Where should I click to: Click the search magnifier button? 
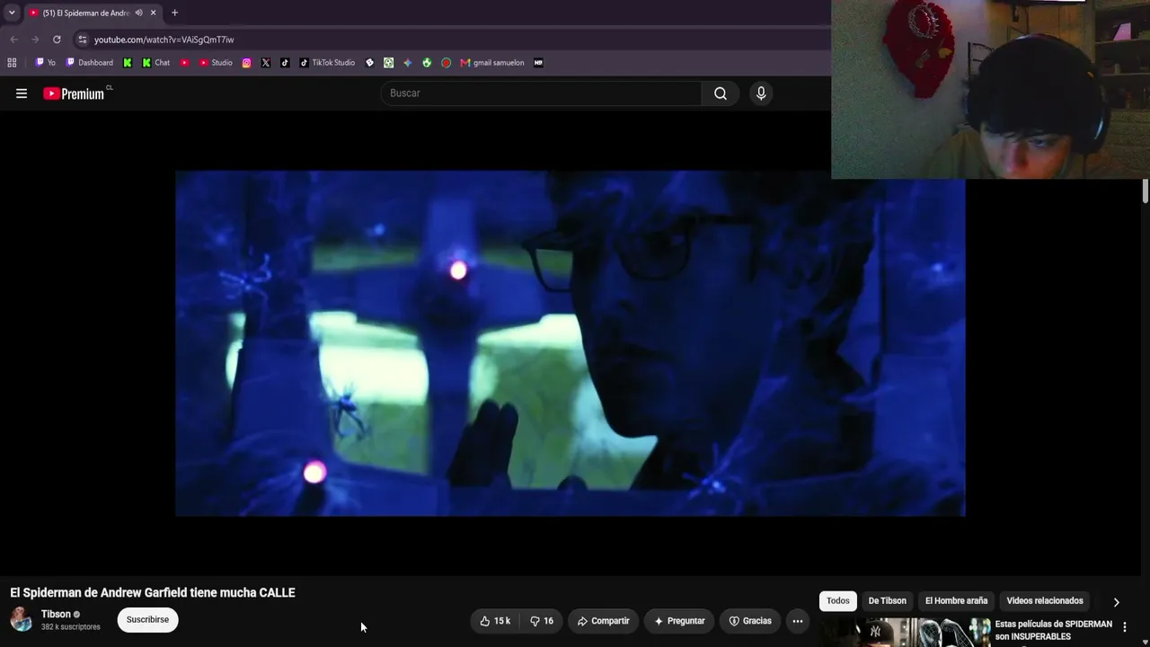[721, 93]
